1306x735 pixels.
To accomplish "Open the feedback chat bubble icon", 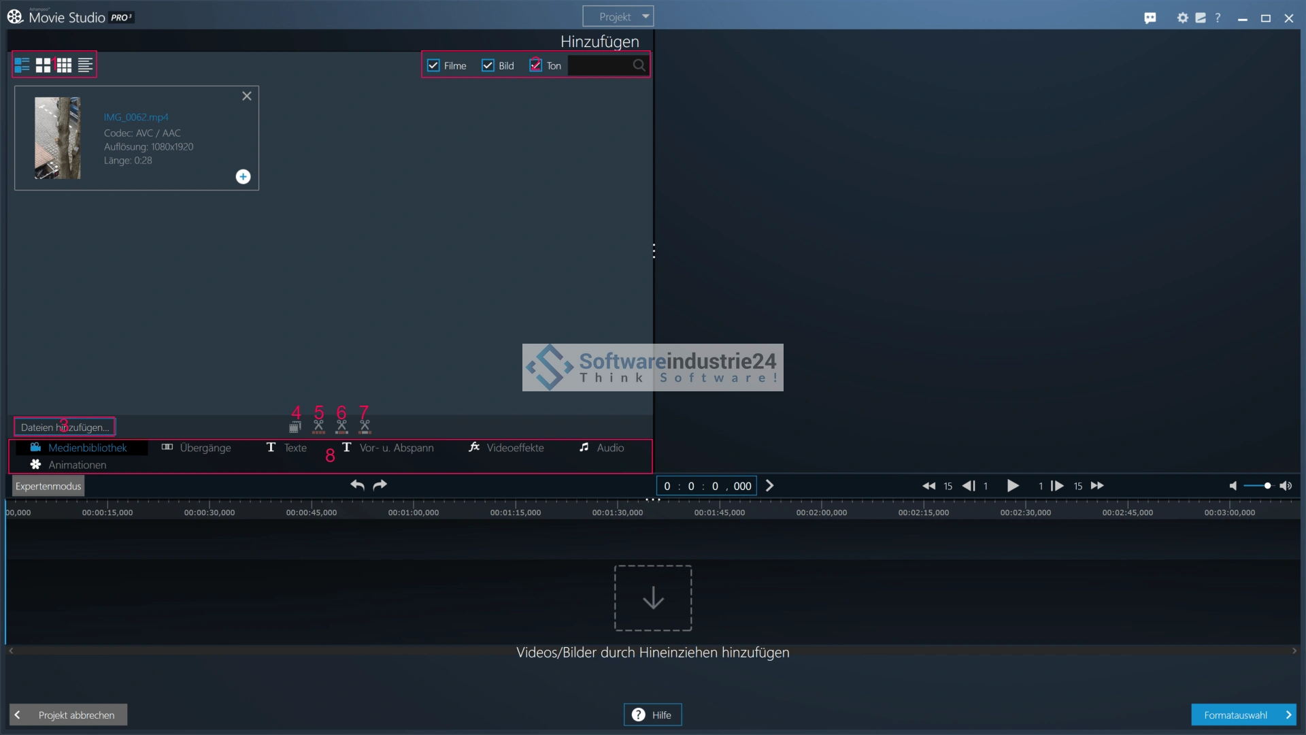I will [1150, 18].
